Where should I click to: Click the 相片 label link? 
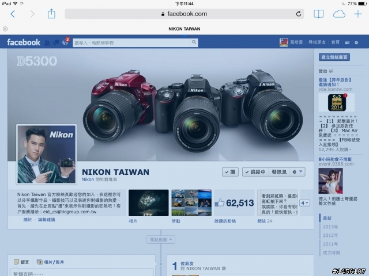coord(133,221)
